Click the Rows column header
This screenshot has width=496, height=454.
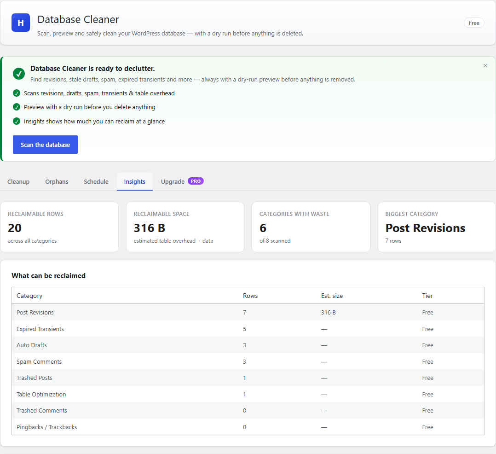coord(250,296)
